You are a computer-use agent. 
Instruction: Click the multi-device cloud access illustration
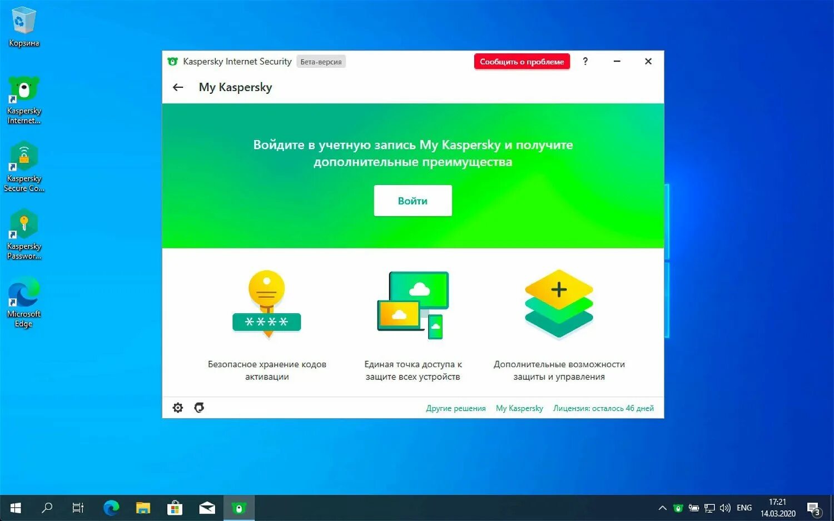413,305
